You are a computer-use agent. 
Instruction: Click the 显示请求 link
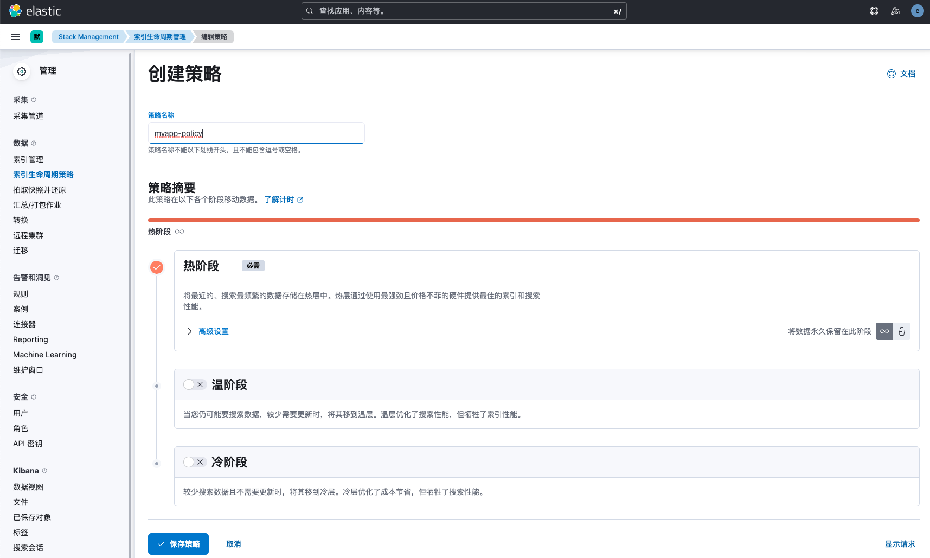click(900, 544)
